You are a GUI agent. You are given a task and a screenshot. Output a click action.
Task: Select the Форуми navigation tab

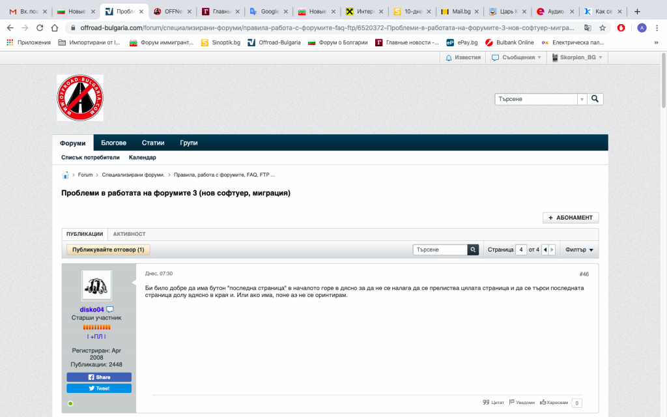tap(73, 143)
